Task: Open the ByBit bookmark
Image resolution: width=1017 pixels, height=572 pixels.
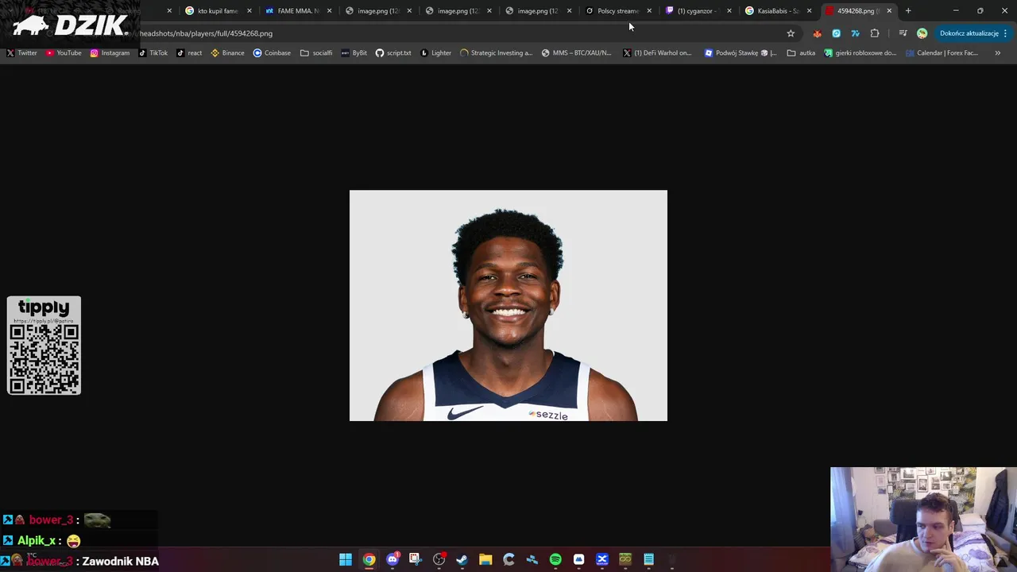Action: [354, 53]
